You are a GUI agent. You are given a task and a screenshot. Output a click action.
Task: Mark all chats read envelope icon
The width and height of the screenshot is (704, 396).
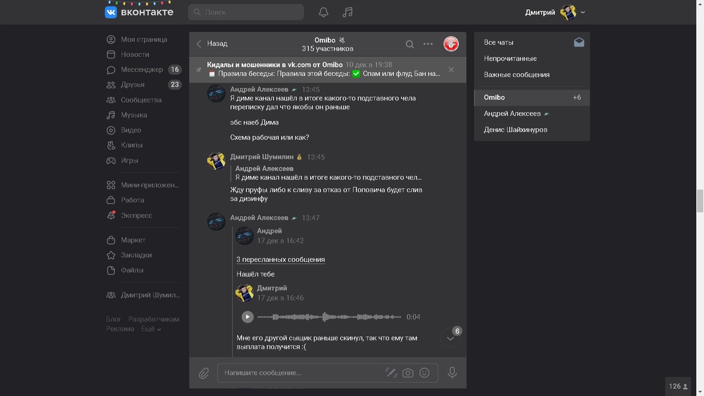tap(579, 42)
